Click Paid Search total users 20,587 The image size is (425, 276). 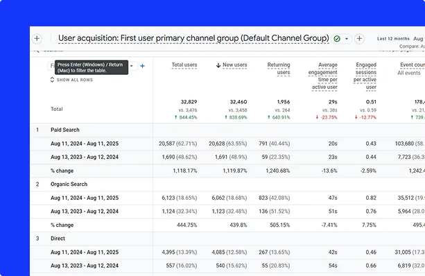(178, 144)
